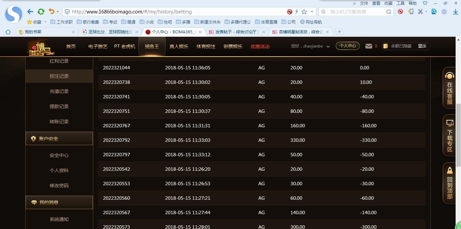
Task: Go to 优惠活动 in the navigation bar
Action: [260, 46]
